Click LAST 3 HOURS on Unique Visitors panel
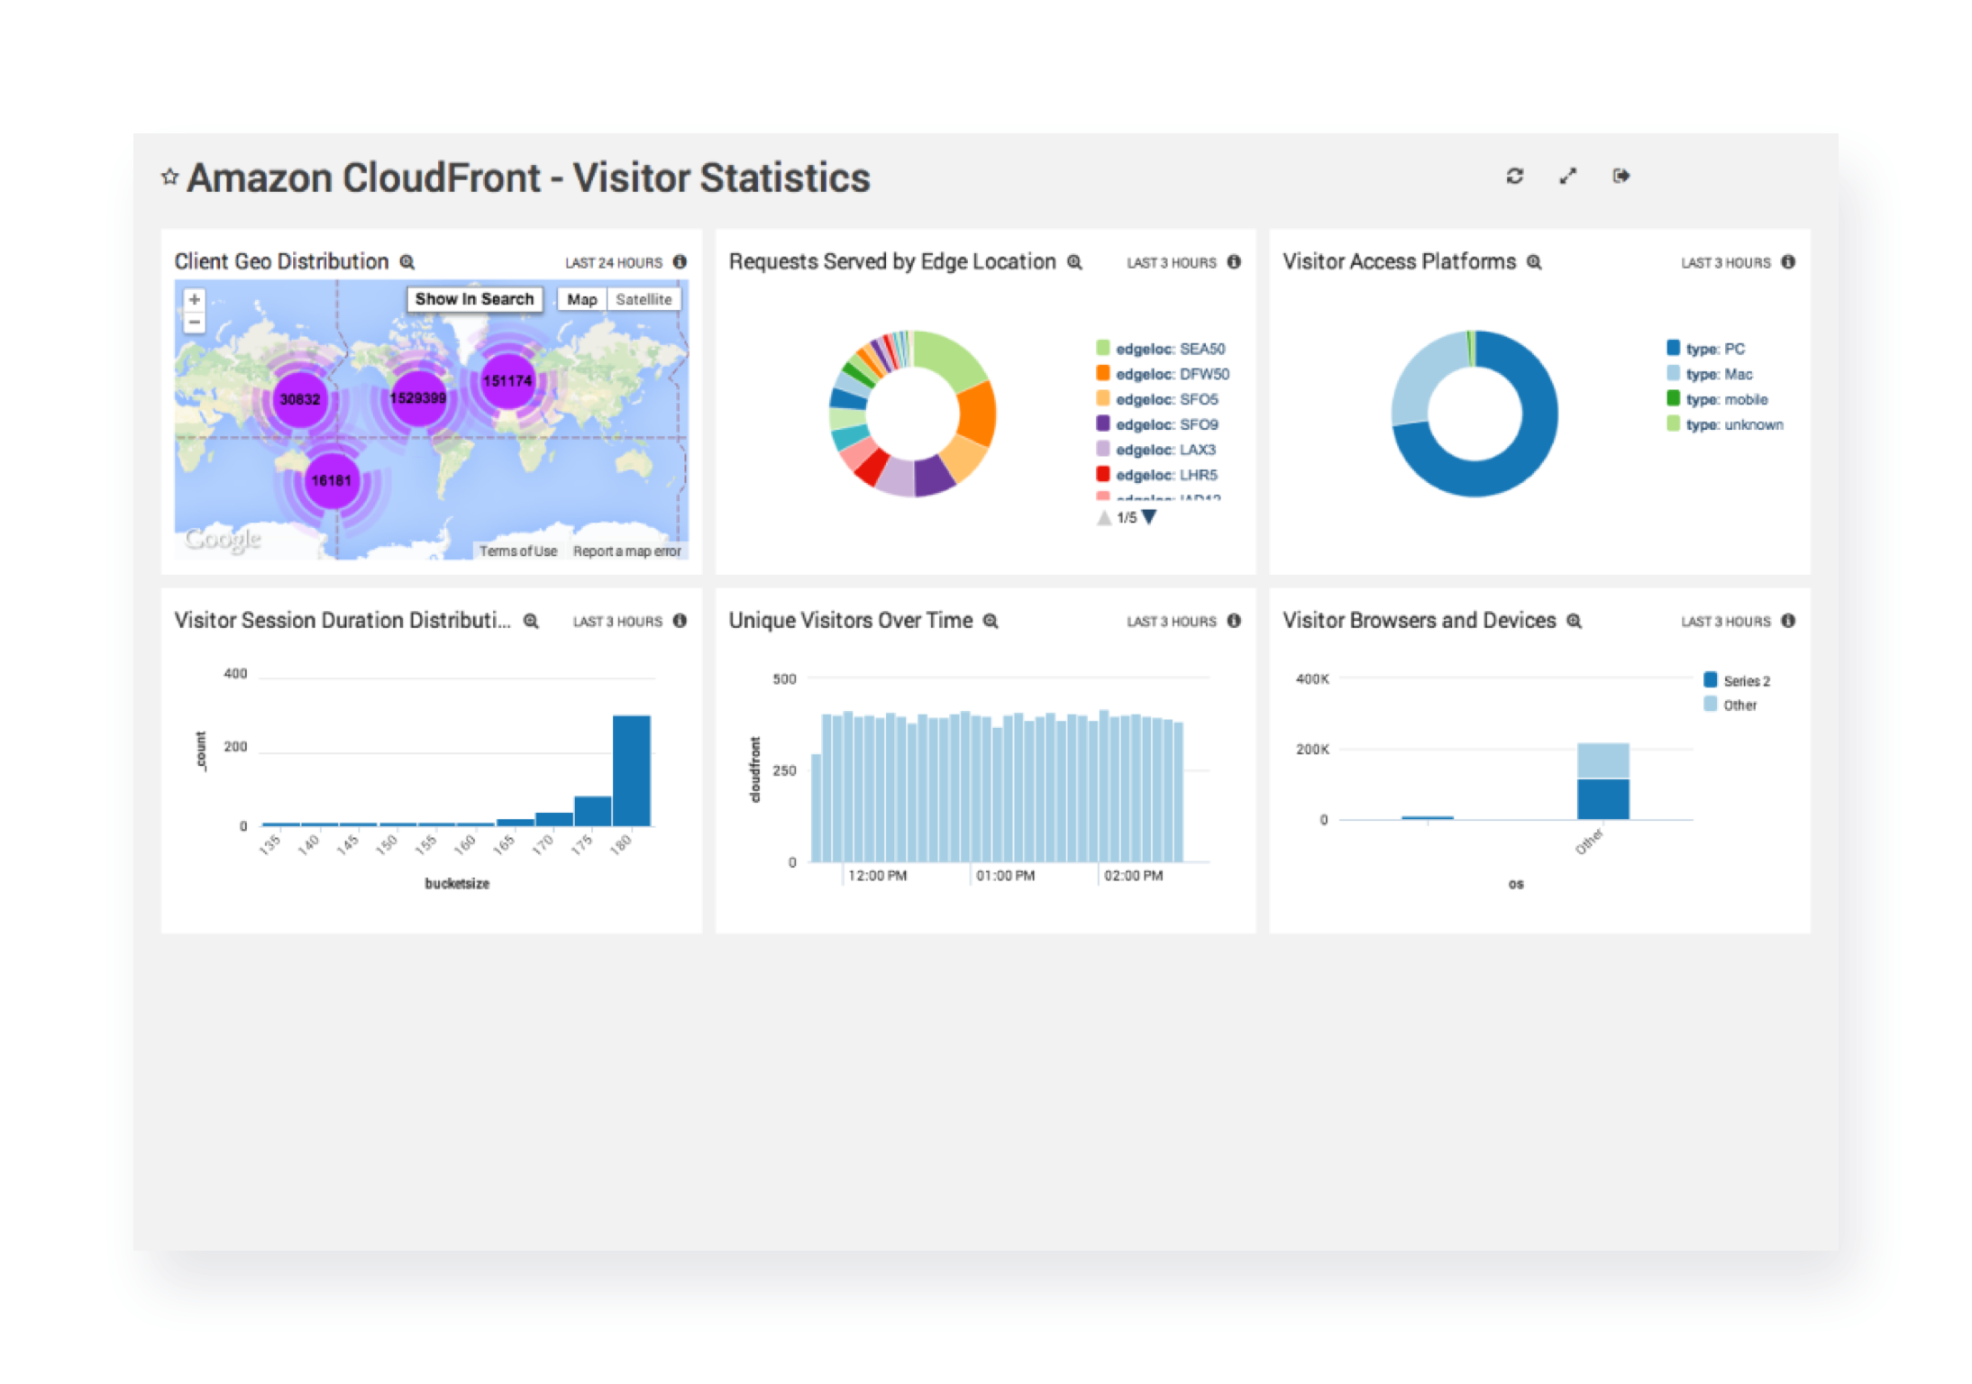1972x1384 pixels. click(1171, 622)
